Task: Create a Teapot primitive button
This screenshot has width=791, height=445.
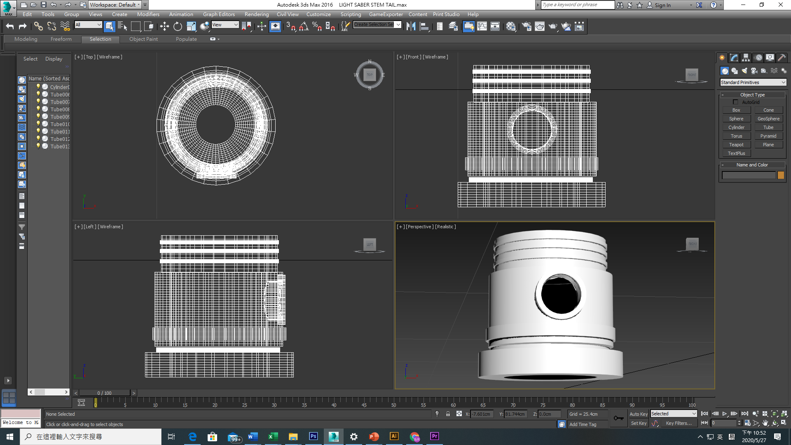Action: click(x=736, y=145)
